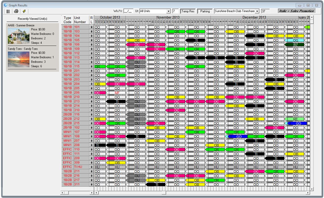Click the arrow icon beside unit 206

(x=91, y=93)
